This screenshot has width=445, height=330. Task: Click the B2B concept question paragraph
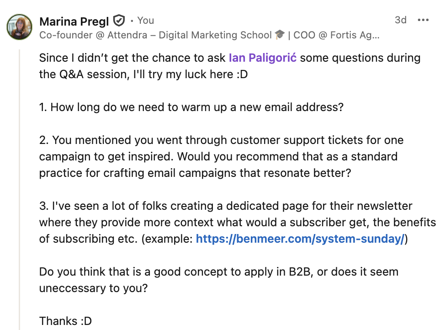click(218, 272)
